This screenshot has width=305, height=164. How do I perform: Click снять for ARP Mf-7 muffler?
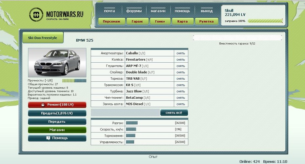click(181, 66)
